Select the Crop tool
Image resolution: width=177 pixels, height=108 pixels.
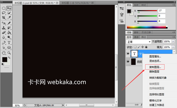click(4, 17)
